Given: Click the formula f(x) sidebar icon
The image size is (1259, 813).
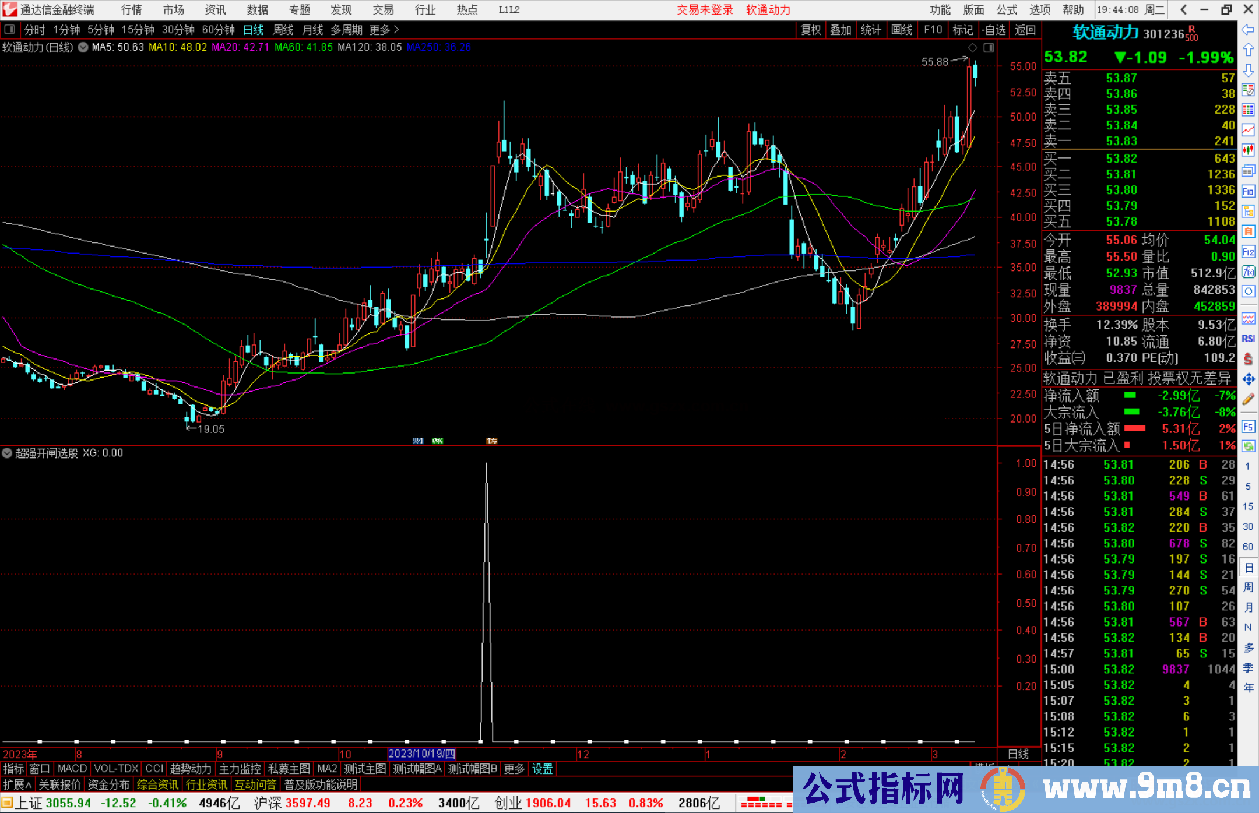Looking at the screenshot, I should (x=1248, y=272).
